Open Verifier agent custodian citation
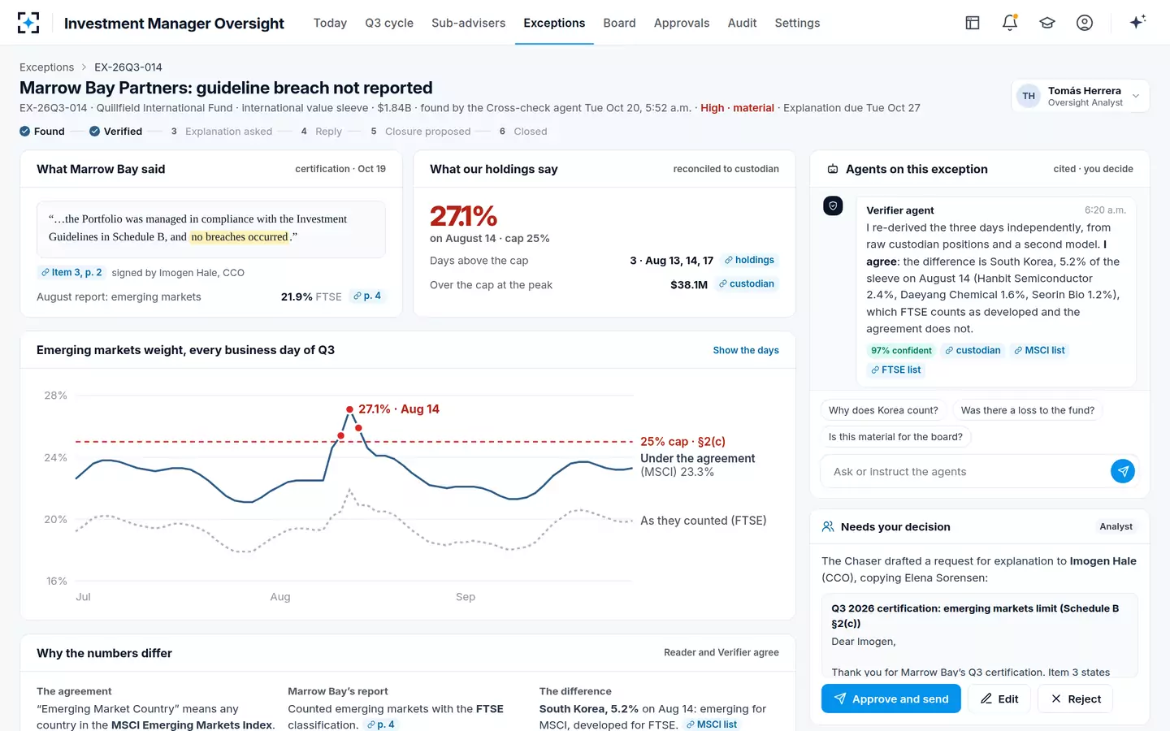 (973, 350)
